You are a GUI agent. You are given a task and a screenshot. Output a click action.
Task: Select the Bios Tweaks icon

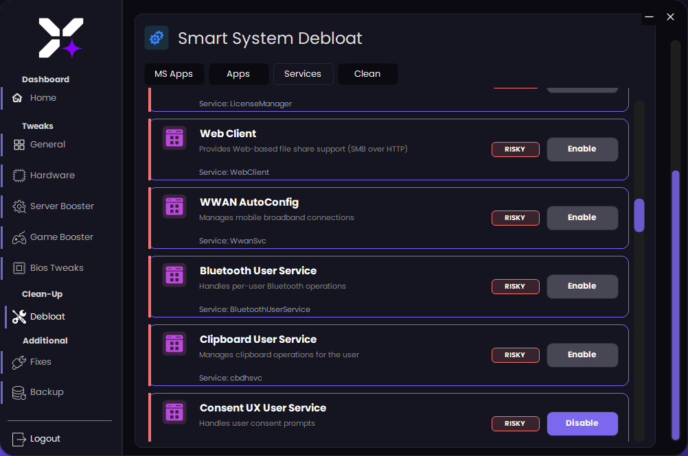pyautogui.click(x=19, y=267)
